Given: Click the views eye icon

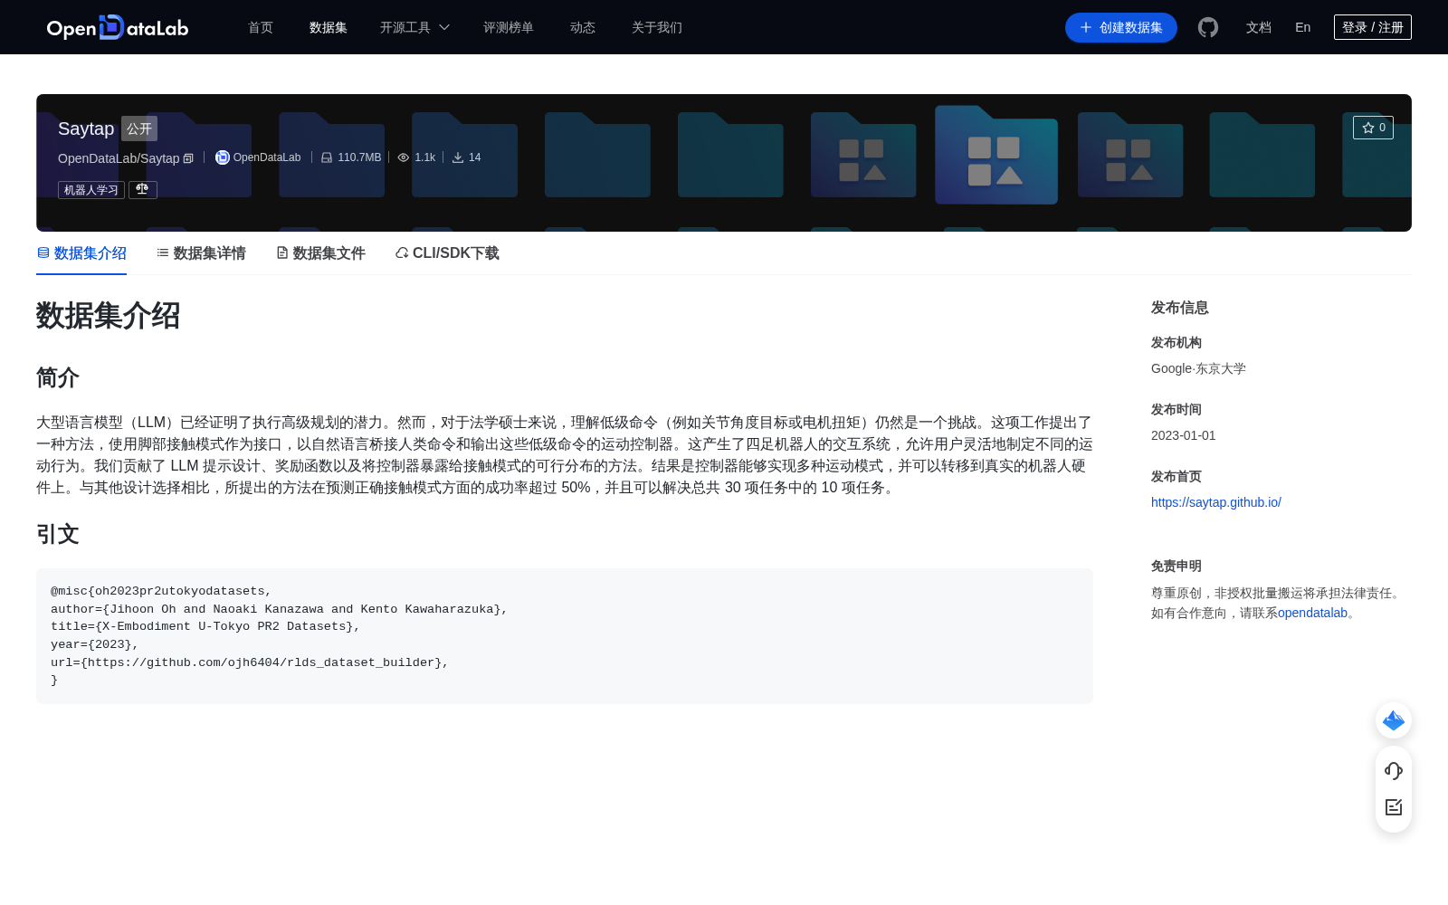Looking at the screenshot, I should coord(404,157).
